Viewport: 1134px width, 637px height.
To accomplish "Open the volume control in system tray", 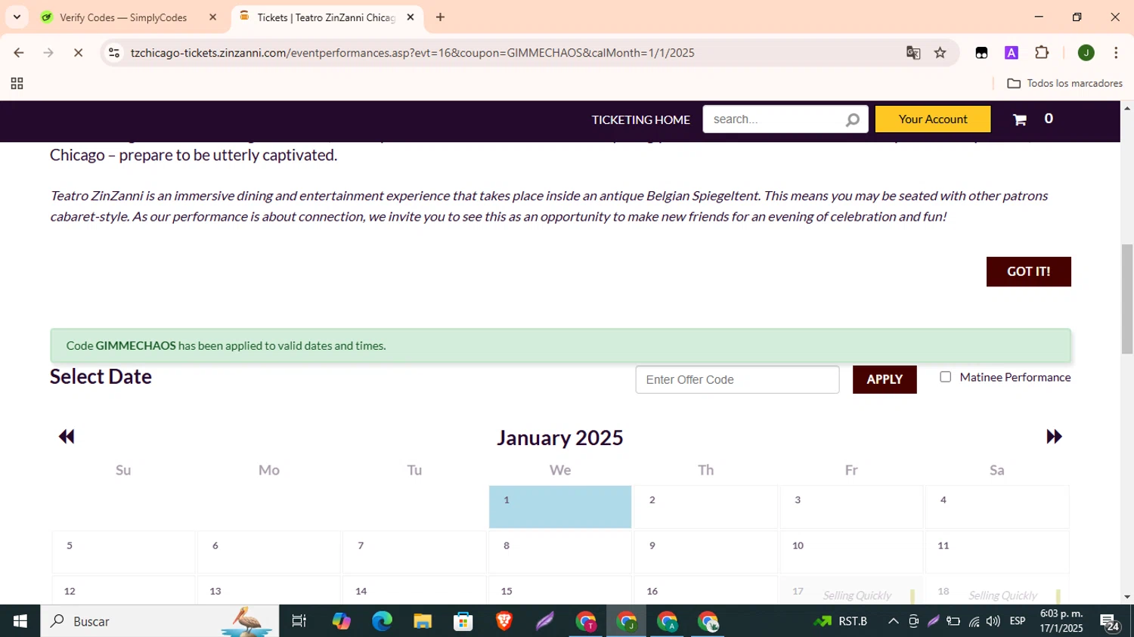I will pyautogui.click(x=993, y=621).
